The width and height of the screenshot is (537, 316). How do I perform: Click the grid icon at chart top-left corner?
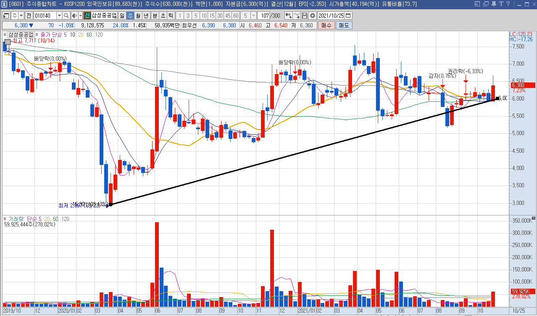7,42
